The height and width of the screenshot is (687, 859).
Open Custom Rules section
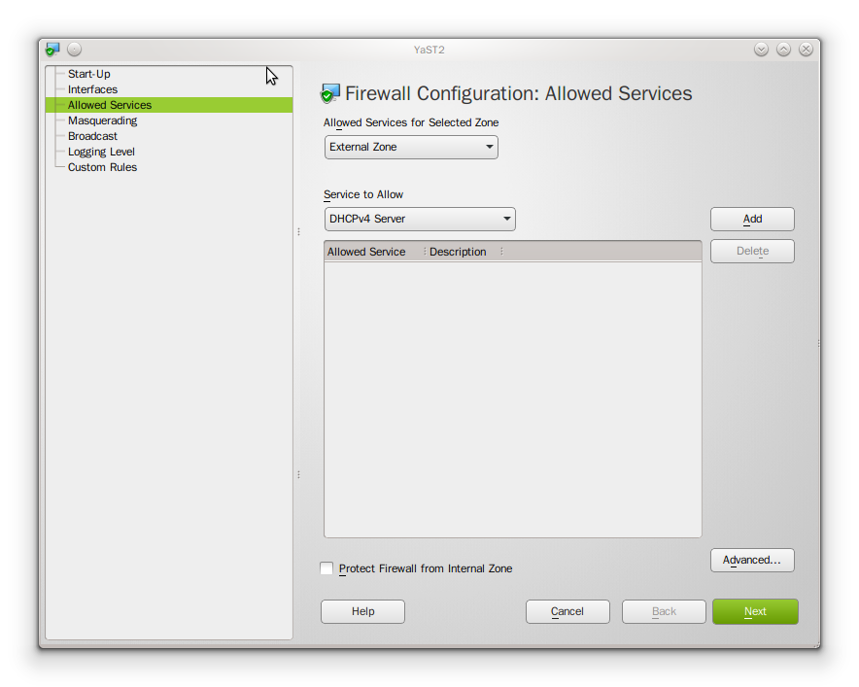[102, 167]
